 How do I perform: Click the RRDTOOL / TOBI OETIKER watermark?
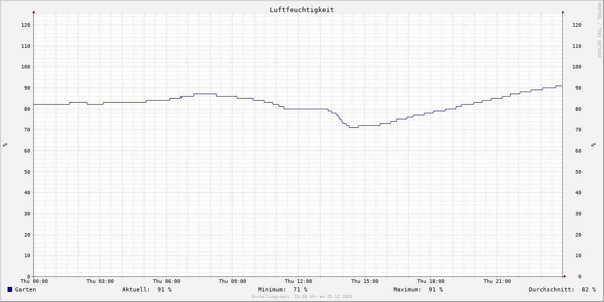coord(599,30)
